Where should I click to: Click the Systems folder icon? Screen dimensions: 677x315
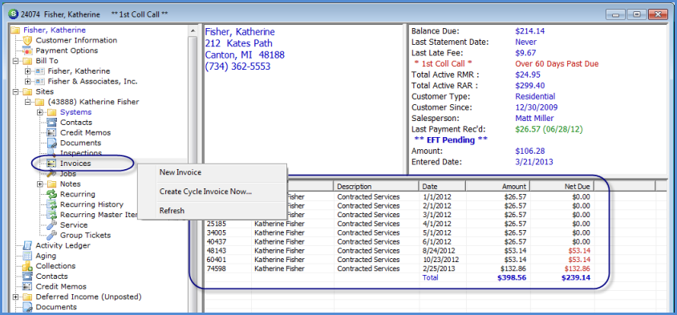coord(52,112)
